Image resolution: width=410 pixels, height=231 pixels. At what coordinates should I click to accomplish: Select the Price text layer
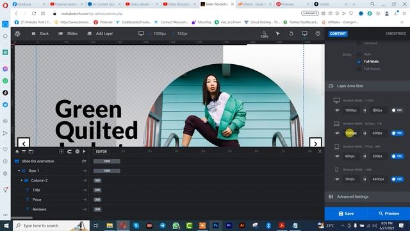click(x=37, y=200)
